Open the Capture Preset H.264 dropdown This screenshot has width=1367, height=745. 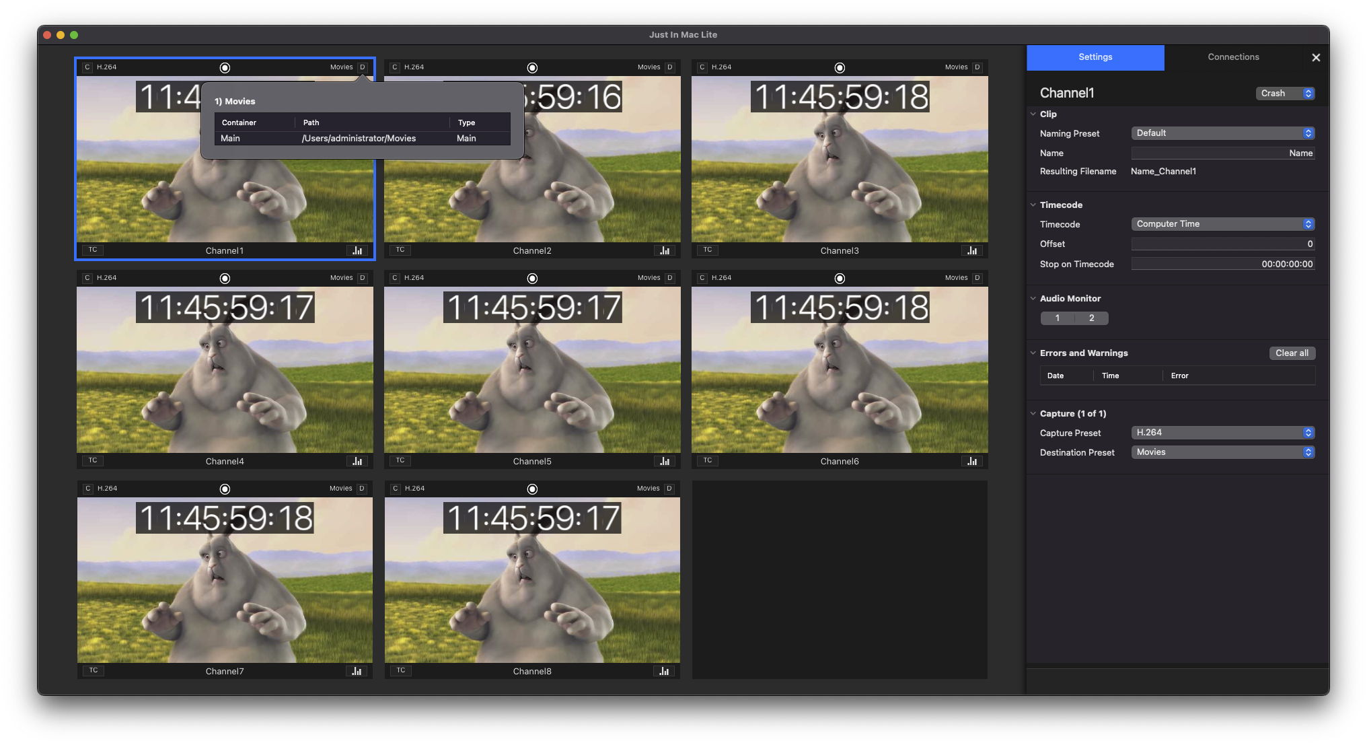click(x=1223, y=433)
